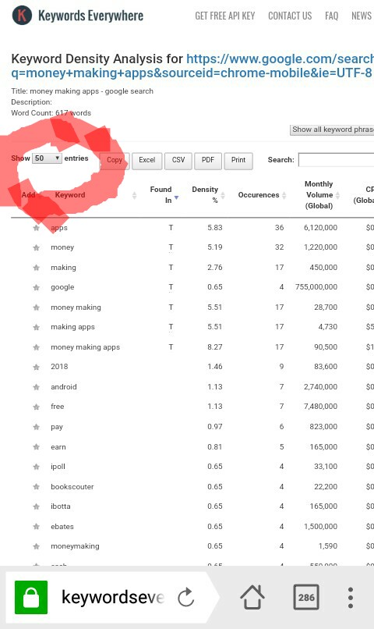Open the browser three-dot menu
The image size is (374, 629).
coord(351,598)
